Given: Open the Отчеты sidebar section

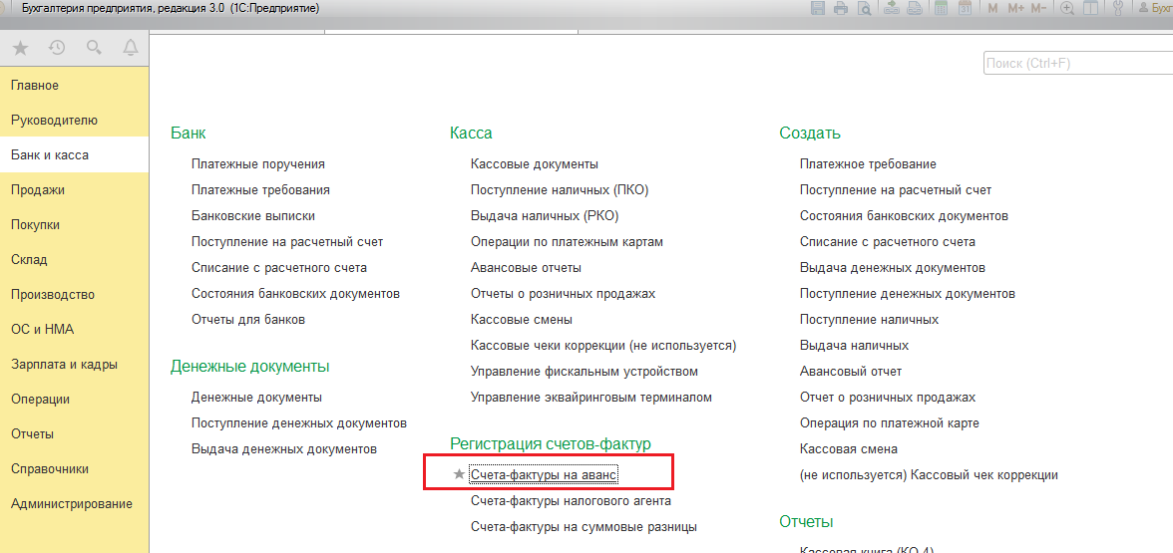Looking at the screenshot, I should point(75,434).
